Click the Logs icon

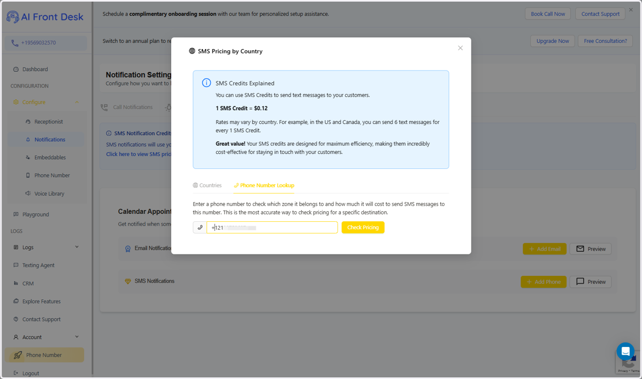[16, 247]
